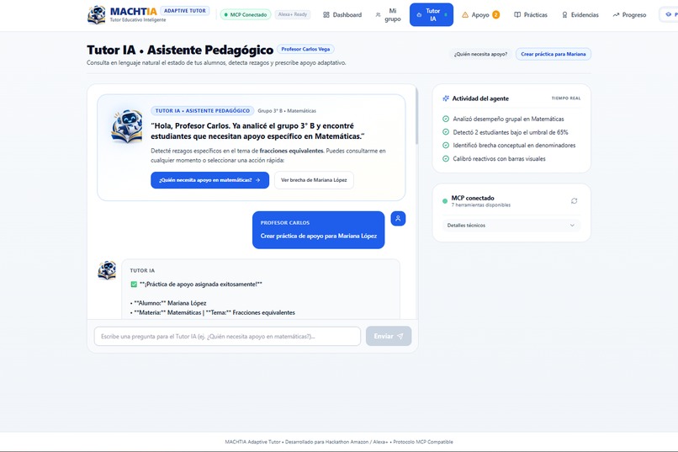678x452 pixels.
Task: Go to the Mi grupo section
Action: [x=388, y=14]
